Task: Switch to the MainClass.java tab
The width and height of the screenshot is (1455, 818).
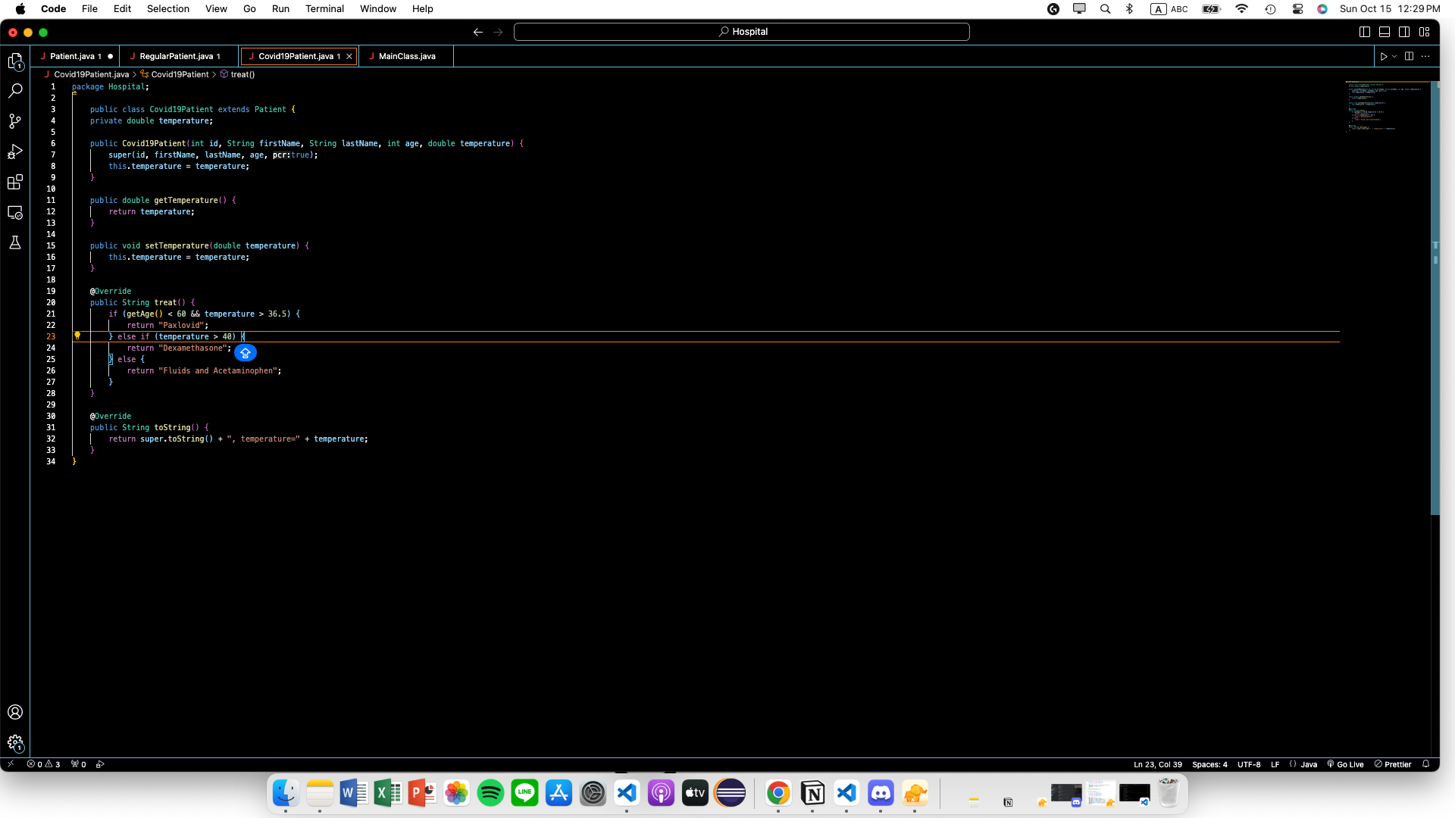Action: point(407,56)
